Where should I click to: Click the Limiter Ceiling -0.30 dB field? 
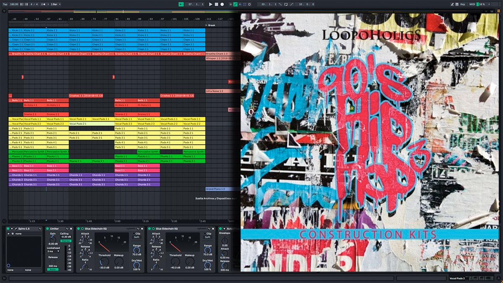(65, 237)
